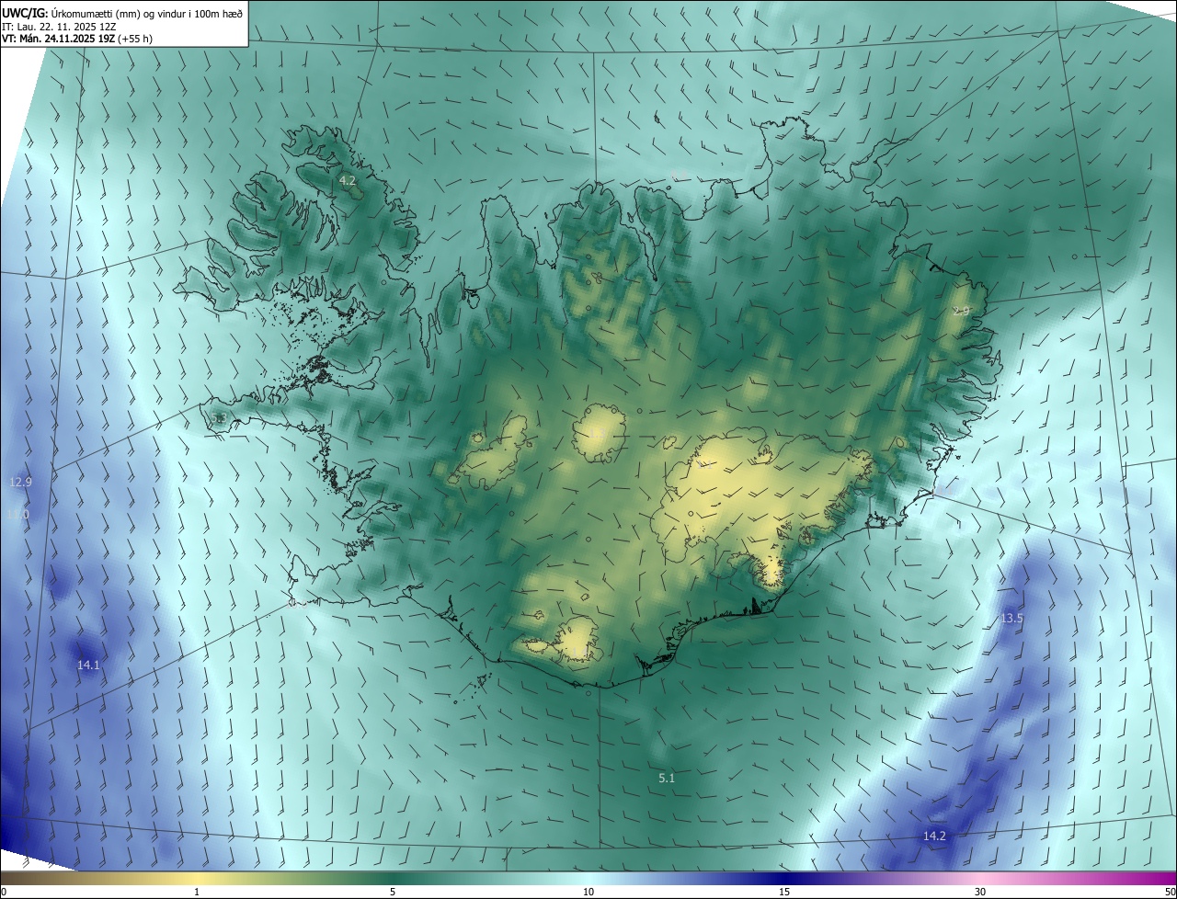The image size is (1177, 899).
Task: Click the 14.2 value on the map
Action: pos(934,836)
